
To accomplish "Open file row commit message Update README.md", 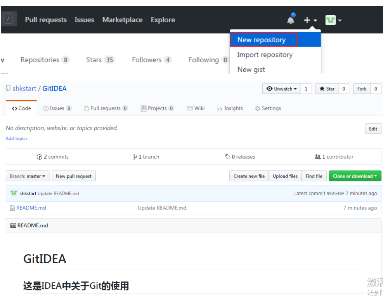I will [162, 208].
